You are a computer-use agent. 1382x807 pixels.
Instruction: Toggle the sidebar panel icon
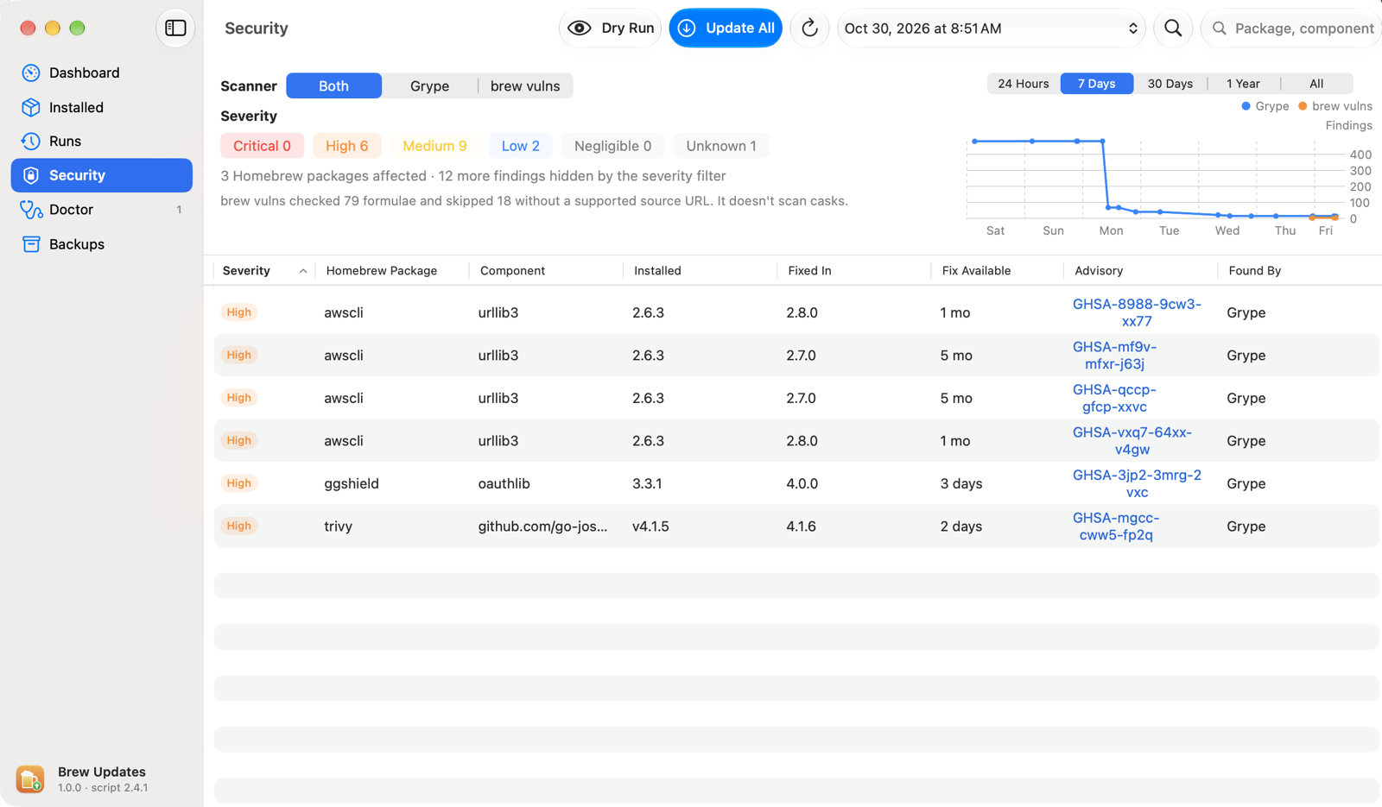click(175, 28)
